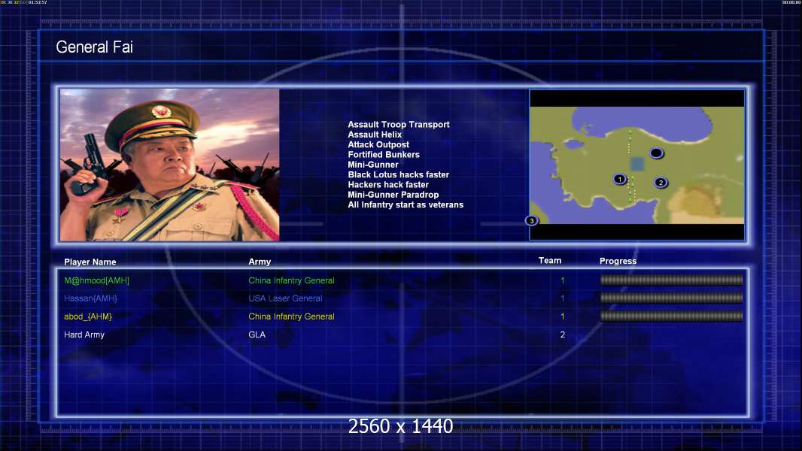This screenshot has width=802, height=451.
Task: Click start position marker 1 on the map
Action: pyautogui.click(x=619, y=180)
